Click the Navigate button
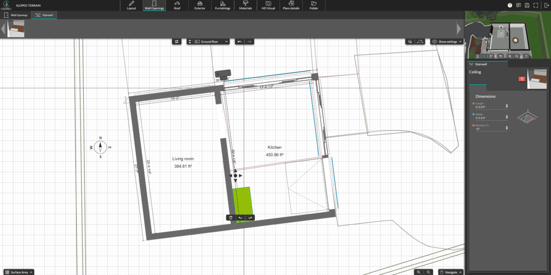 pos(450,272)
